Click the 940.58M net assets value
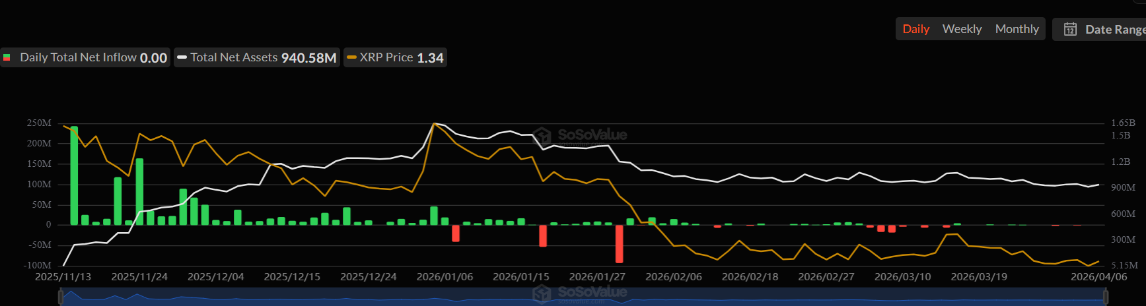The image size is (1146, 306). (x=309, y=58)
